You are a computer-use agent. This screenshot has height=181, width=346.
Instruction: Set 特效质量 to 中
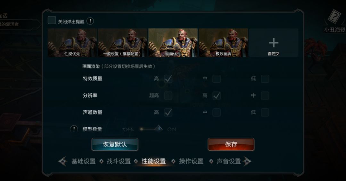tap(217, 79)
